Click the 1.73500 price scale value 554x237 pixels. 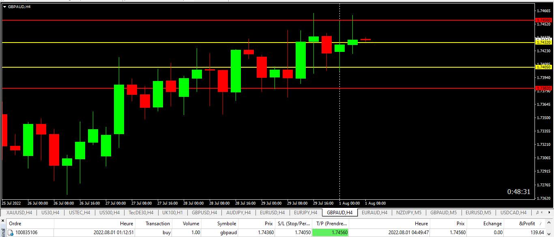pos(543,118)
